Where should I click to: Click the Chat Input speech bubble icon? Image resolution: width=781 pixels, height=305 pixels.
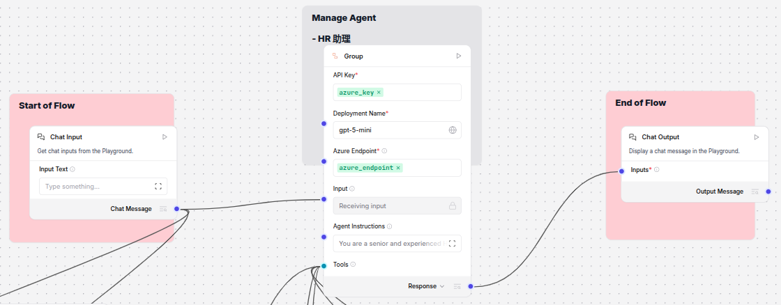[41, 136]
